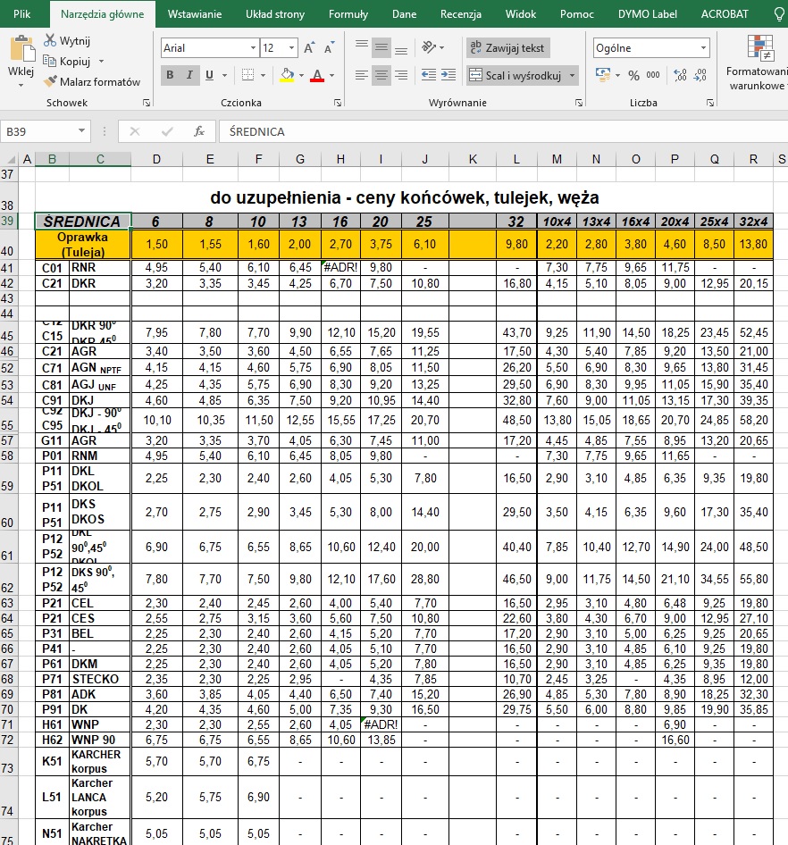Align cell text to the left
788x845 pixels.
(x=362, y=75)
